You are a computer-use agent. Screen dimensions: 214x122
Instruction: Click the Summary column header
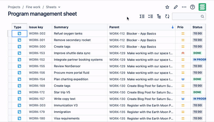[79, 27]
